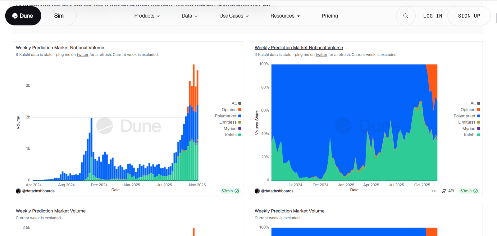Click the Dune logo home button
Image resolution: width=497 pixels, height=236 pixels.
[23, 16]
